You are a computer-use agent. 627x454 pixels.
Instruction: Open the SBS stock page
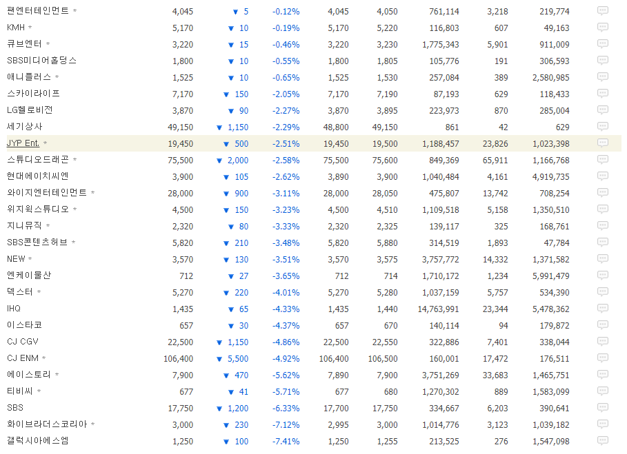tap(15, 408)
